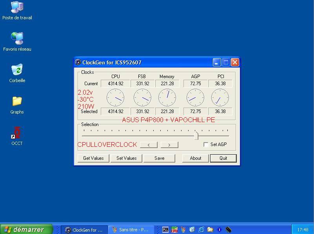The height and width of the screenshot is (234, 314).
Task: Click the Selected PCI value field
Action: click(220, 112)
